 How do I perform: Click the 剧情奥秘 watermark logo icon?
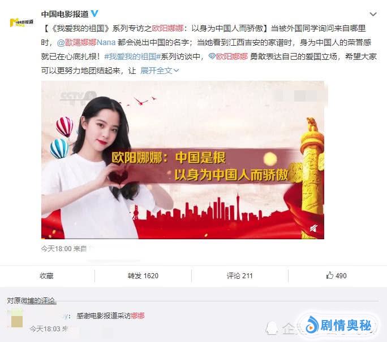tap(312, 325)
